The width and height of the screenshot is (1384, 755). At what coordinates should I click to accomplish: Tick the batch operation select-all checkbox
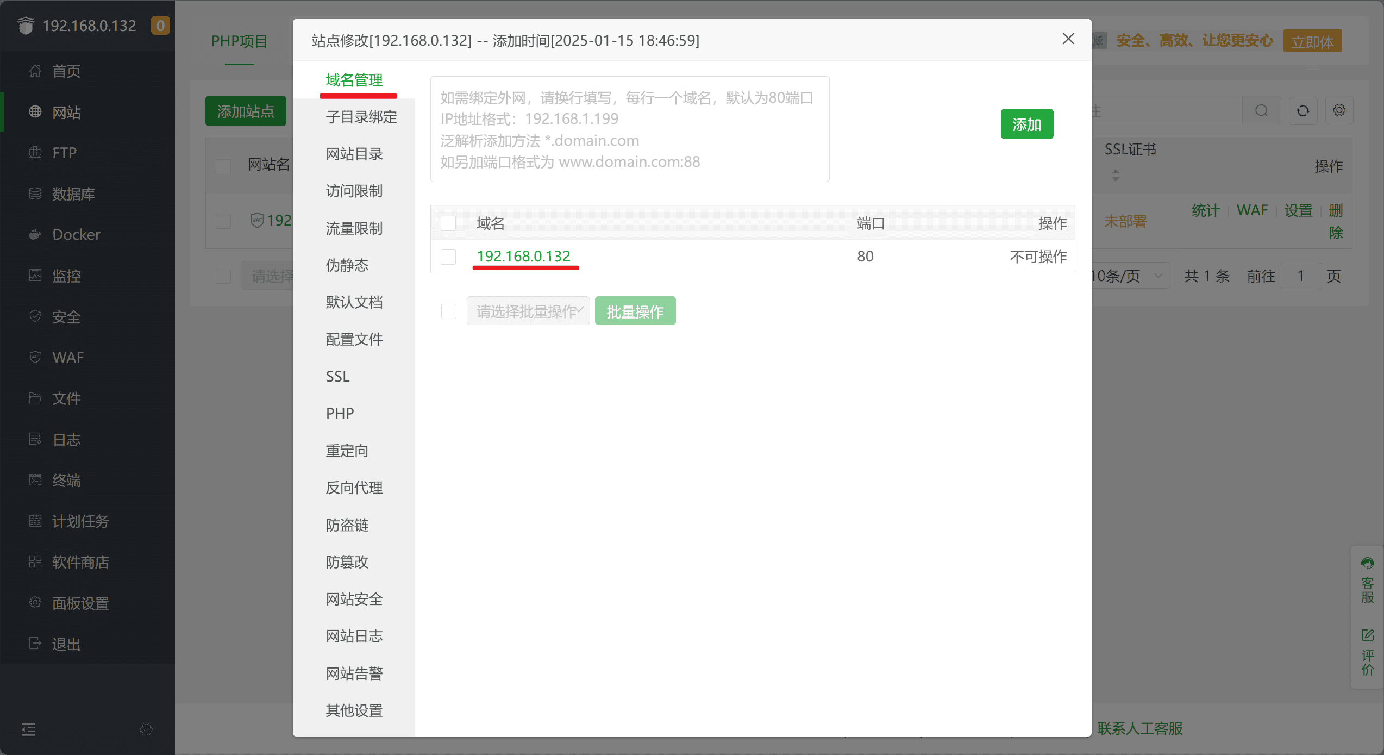(449, 311)
